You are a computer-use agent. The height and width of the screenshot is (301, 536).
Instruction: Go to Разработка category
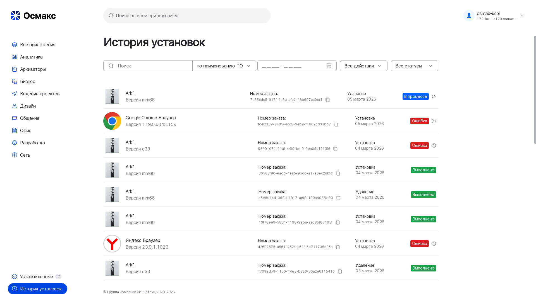tap(32, 143)
